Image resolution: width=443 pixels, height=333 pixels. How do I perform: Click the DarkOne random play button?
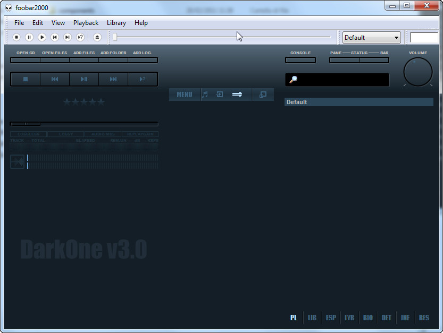pyautogui.click(x=143, y=79)
